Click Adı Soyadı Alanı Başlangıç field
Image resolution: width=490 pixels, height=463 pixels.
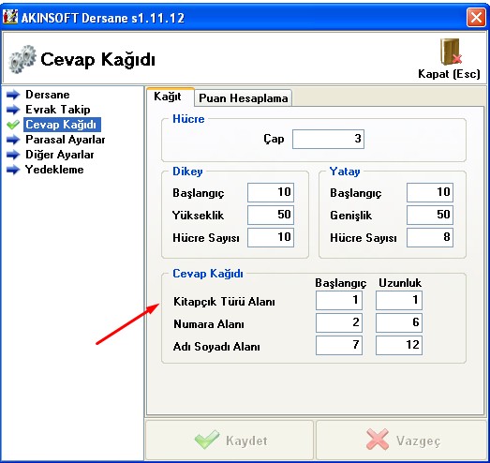339,345
